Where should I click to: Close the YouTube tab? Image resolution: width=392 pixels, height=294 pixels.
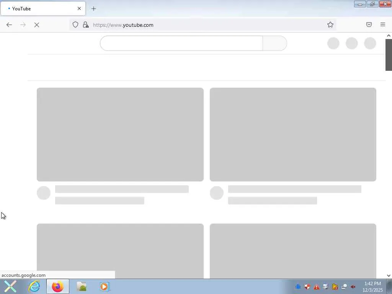79,8
